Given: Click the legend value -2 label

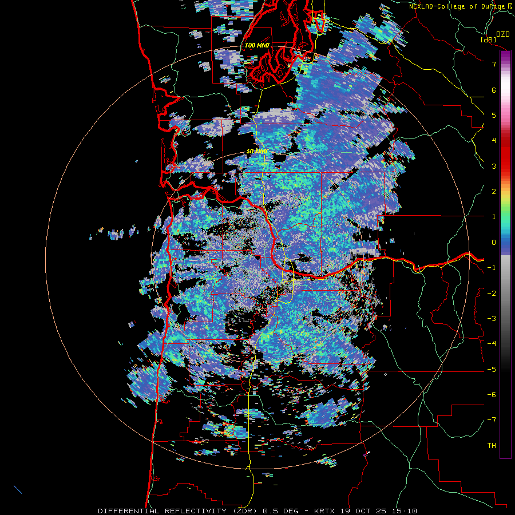Looking at the screenshot, I should pos(492,294).
